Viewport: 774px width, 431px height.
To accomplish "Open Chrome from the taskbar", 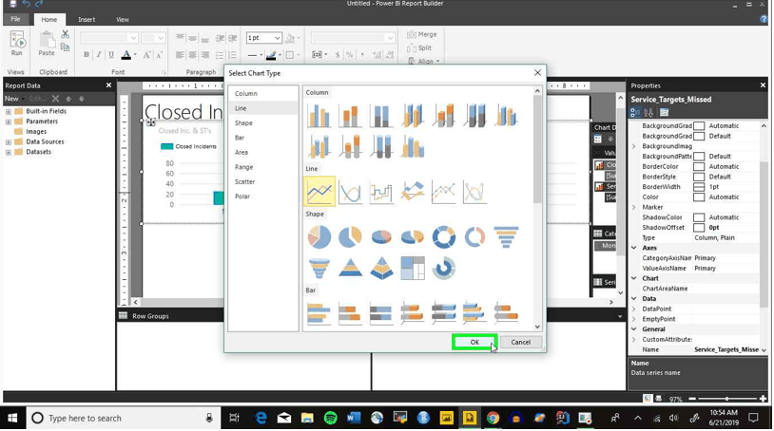I will tap(493, 419).
